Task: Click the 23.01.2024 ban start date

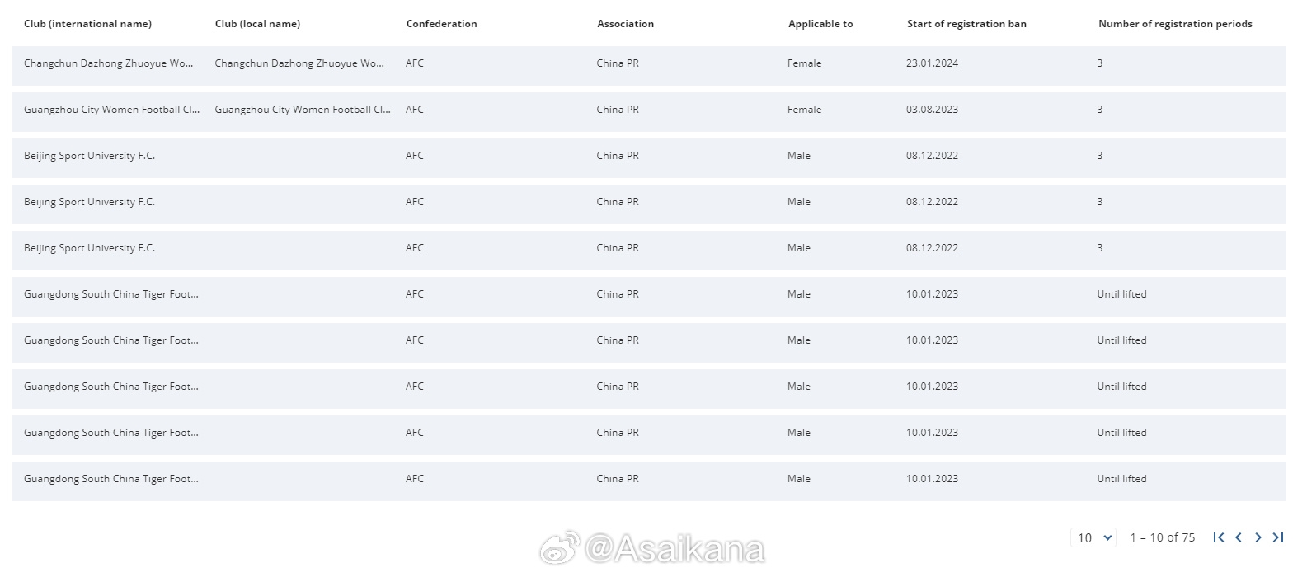Action: 932,63
